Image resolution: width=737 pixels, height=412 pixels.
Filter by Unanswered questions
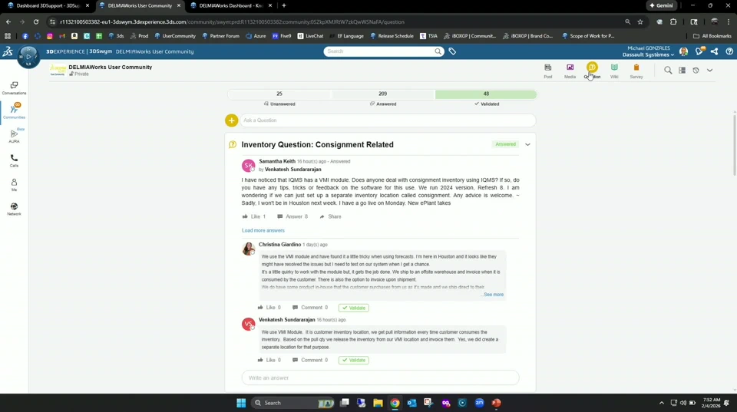279,99
